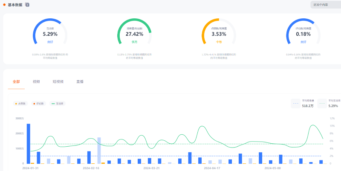Open the 近30个内容 range dropdown

click(x=326, y=5)
